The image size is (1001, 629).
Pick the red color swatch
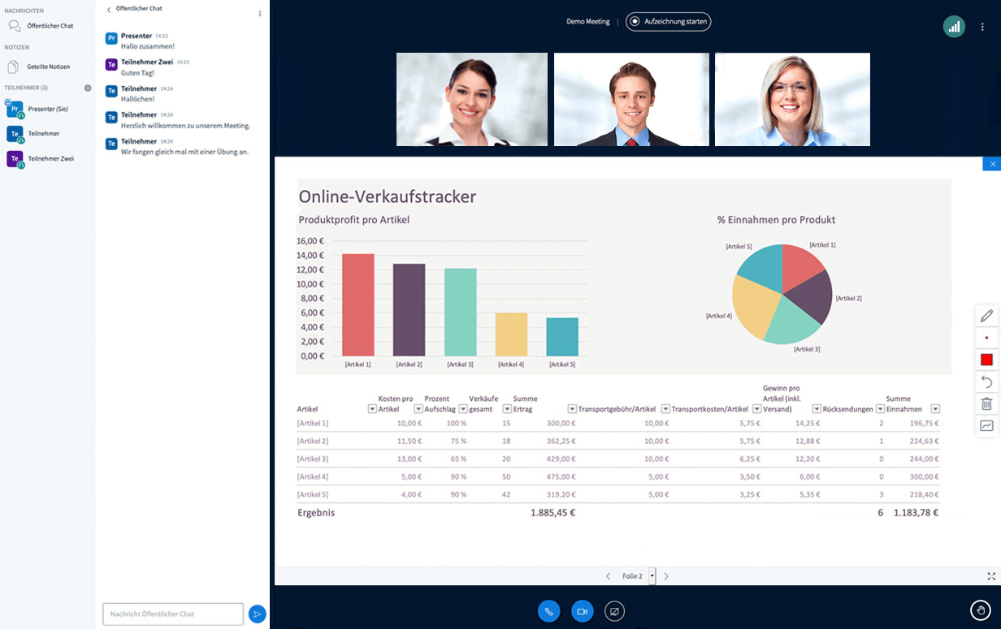click(x=986, y=360)
